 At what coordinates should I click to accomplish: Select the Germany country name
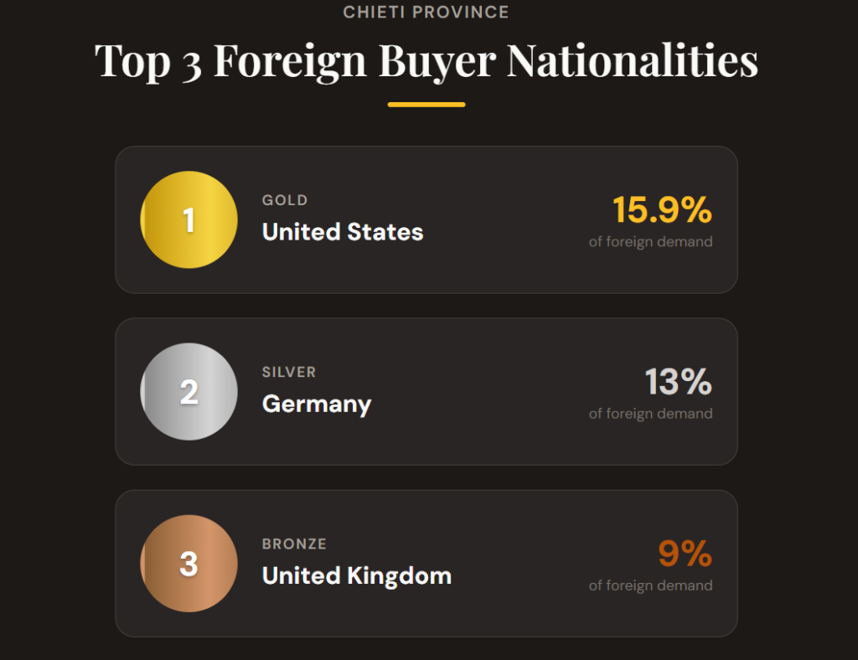tap(317, 404)
